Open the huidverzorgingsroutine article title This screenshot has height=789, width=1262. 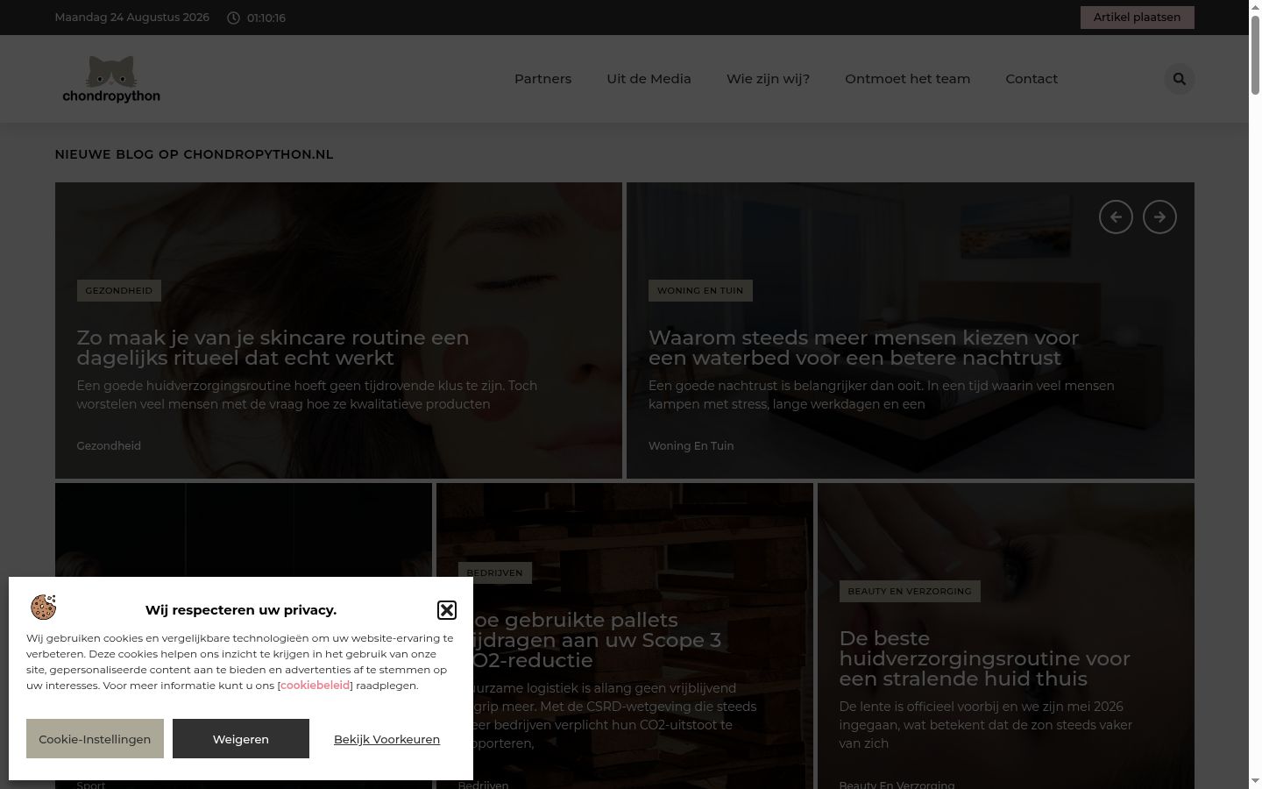pos(984,658)
